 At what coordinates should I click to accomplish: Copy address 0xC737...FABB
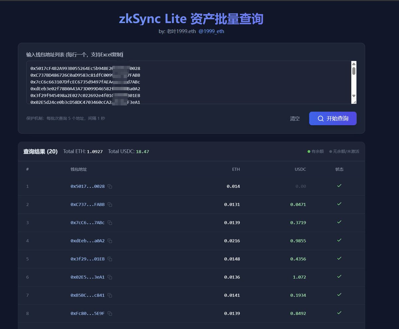coord(110,205)
